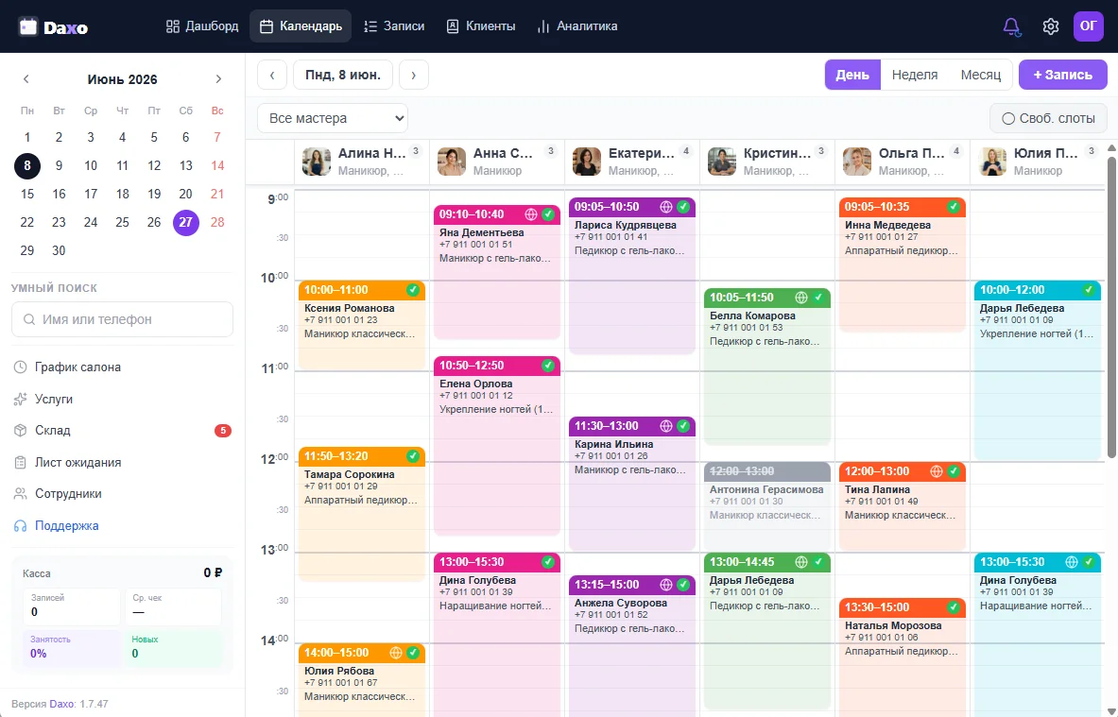Switch calendar view to Неделя

(x=914, y=75)
